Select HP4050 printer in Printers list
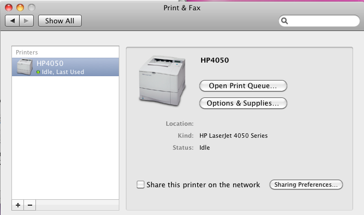 (65, 67)
